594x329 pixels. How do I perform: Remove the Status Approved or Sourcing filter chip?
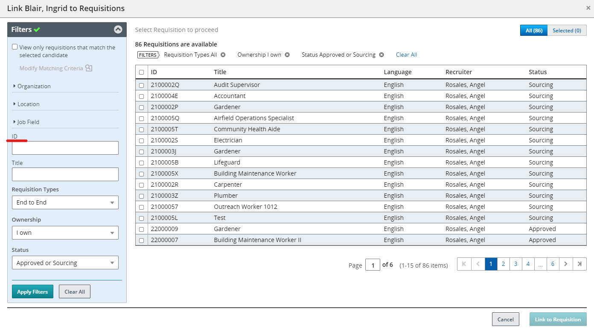[381, 55]
